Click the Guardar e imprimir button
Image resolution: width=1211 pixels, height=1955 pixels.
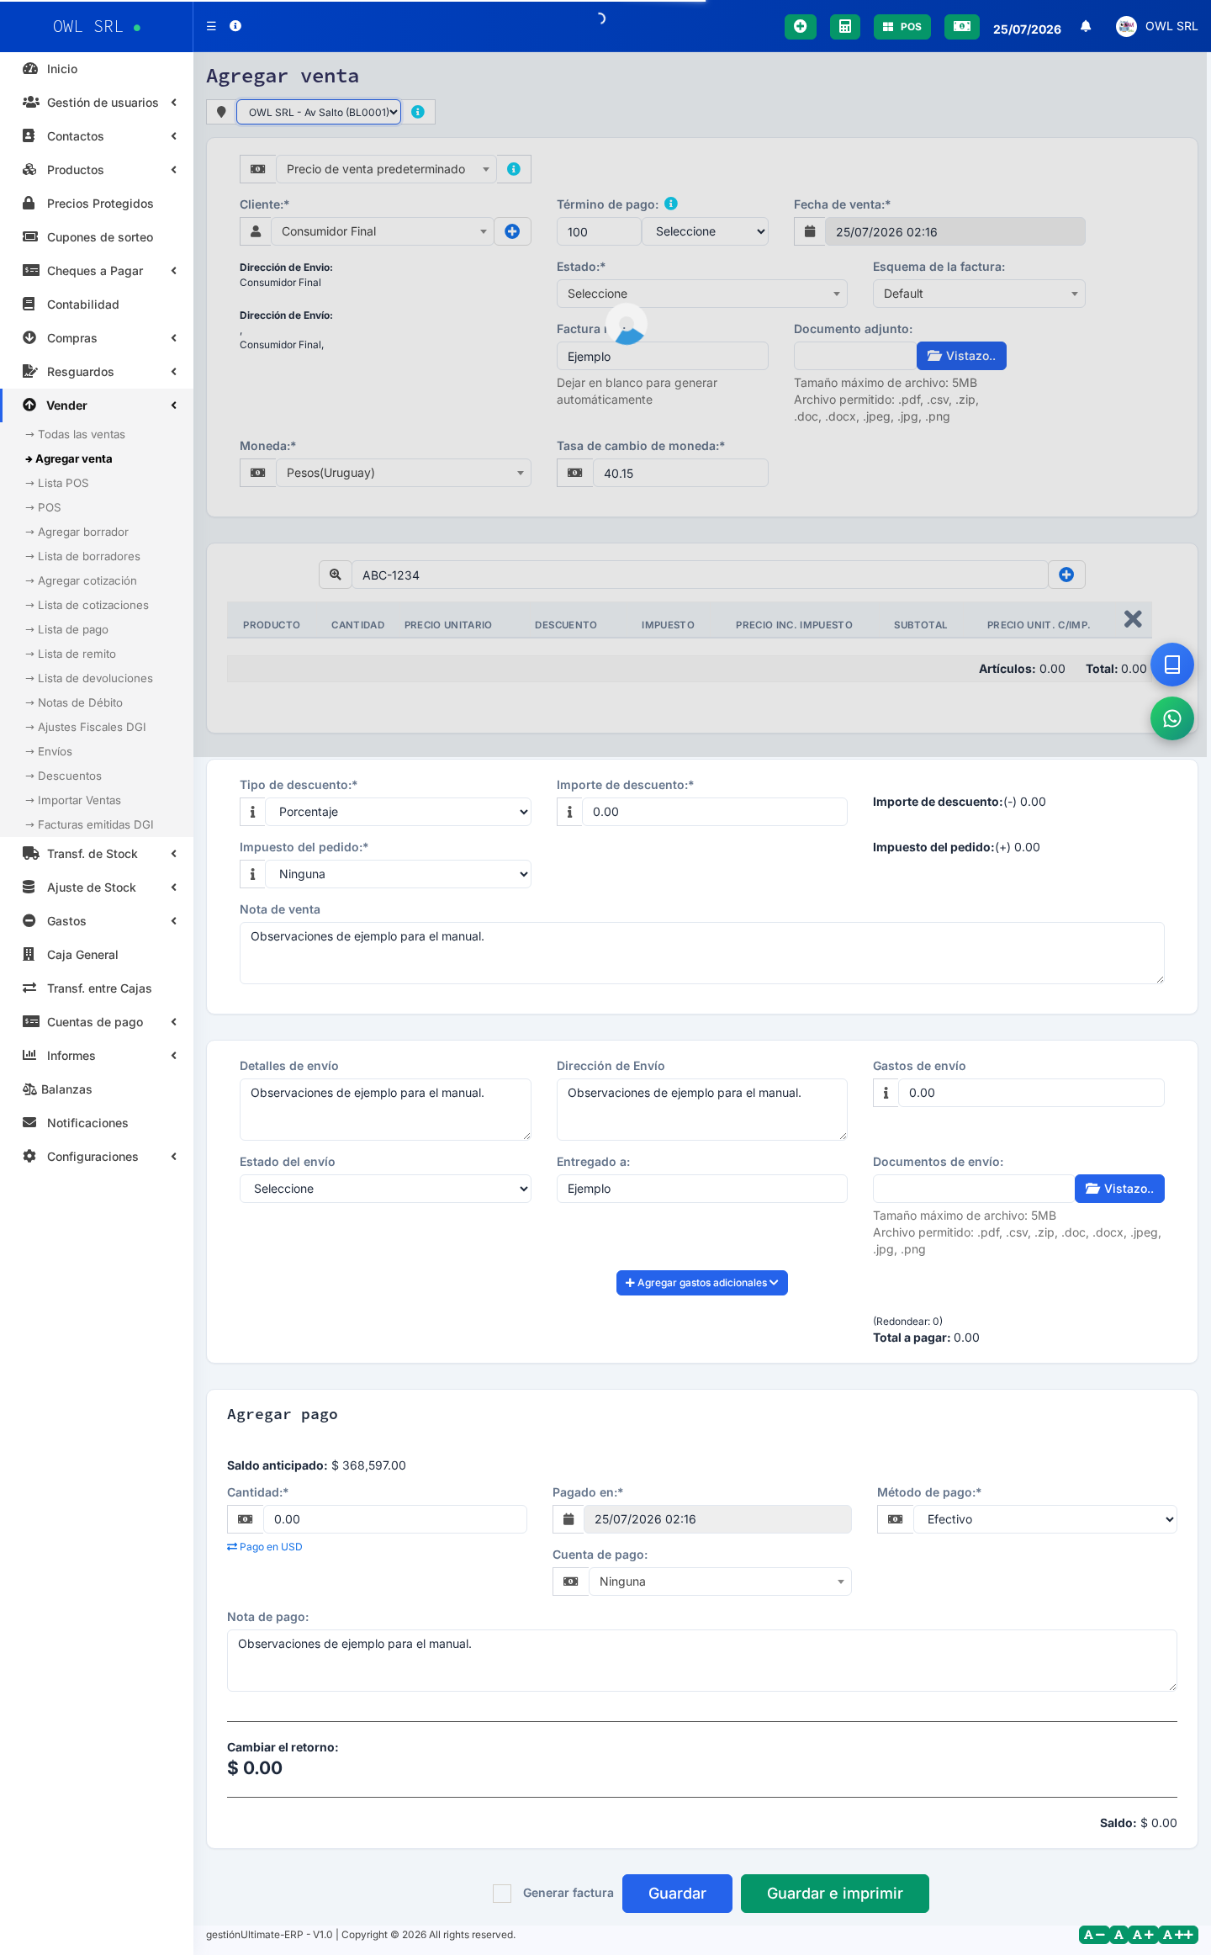pos(834,1894)
